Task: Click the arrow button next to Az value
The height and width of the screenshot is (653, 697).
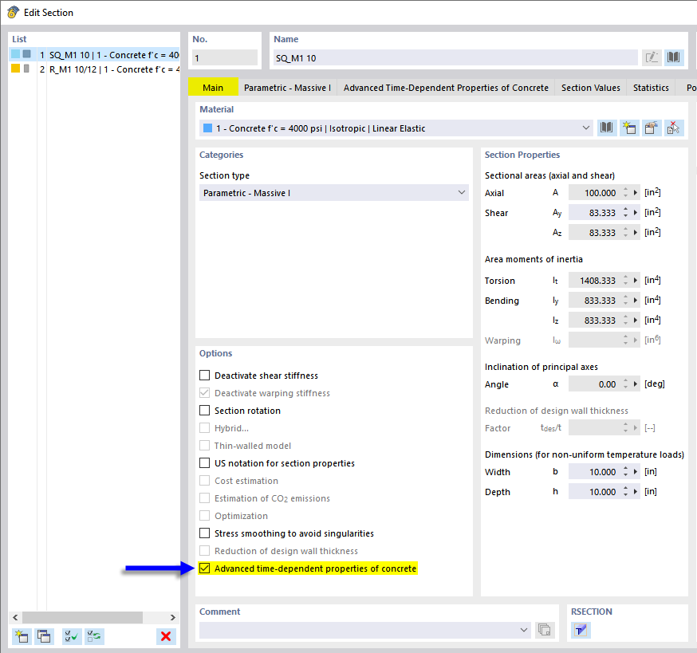Action: pyautogui.click(x=636, y=233)
